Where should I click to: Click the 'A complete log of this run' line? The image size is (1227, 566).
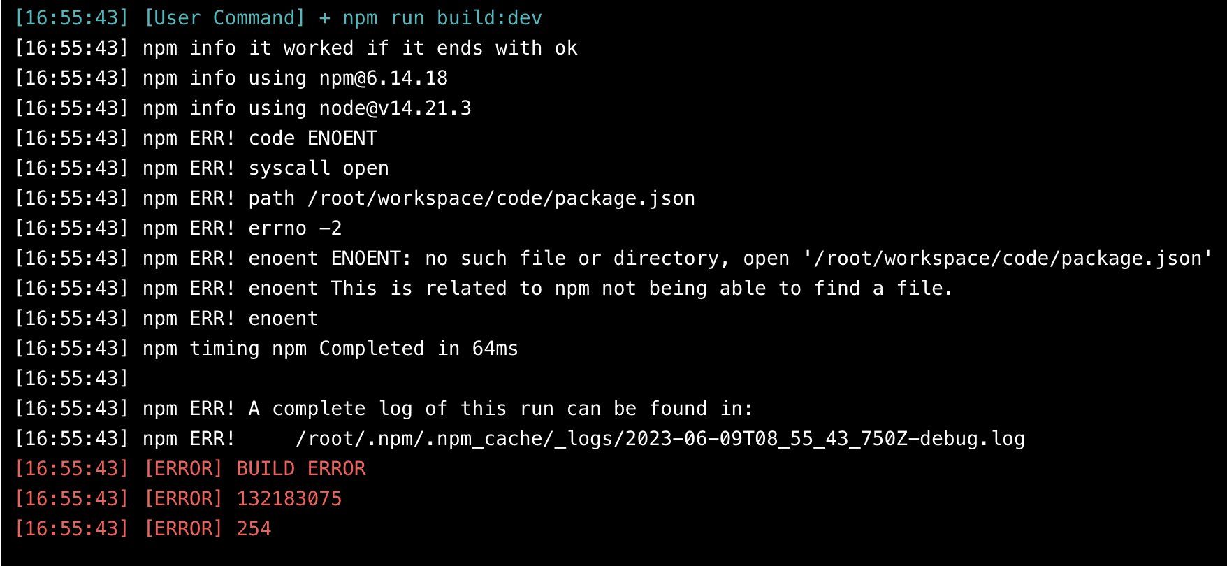click(384, 409)
